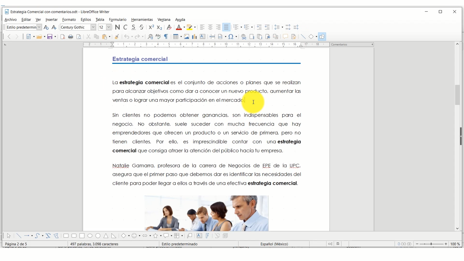This screenshot has height=261, width=464.
Task: Insert a comment
Action: click(285, 37)
